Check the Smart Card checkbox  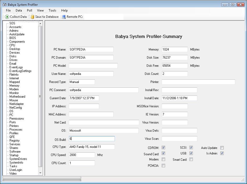(x=191, y=159)
